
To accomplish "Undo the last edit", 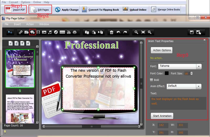I will coord(118,32).
